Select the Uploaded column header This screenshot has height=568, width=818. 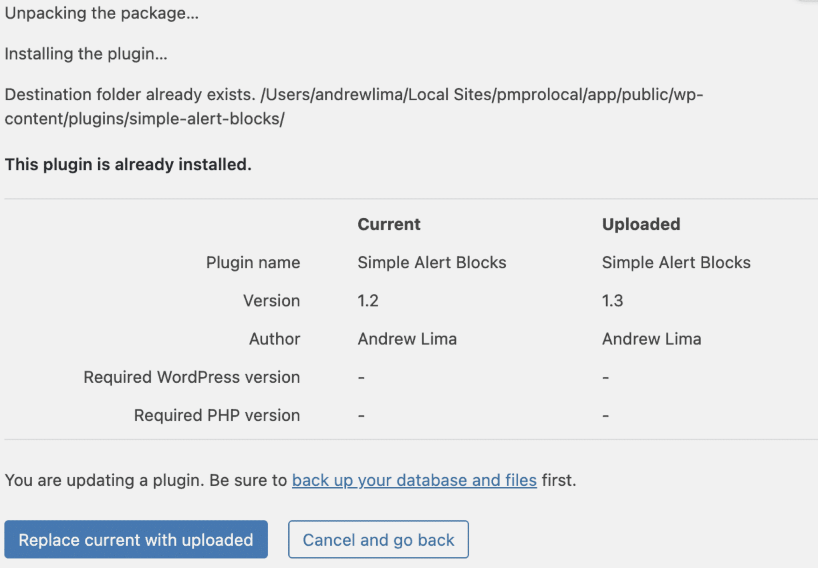point(641,224)
